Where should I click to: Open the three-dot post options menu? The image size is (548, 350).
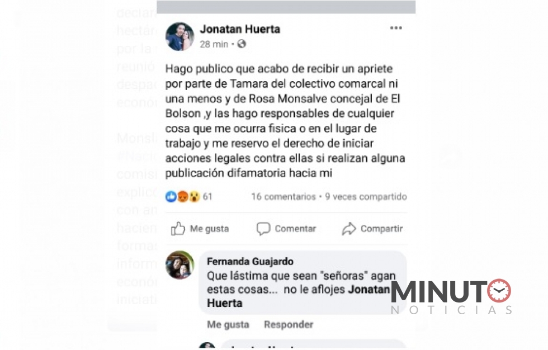pyautogui.click(x=396, y=28)
